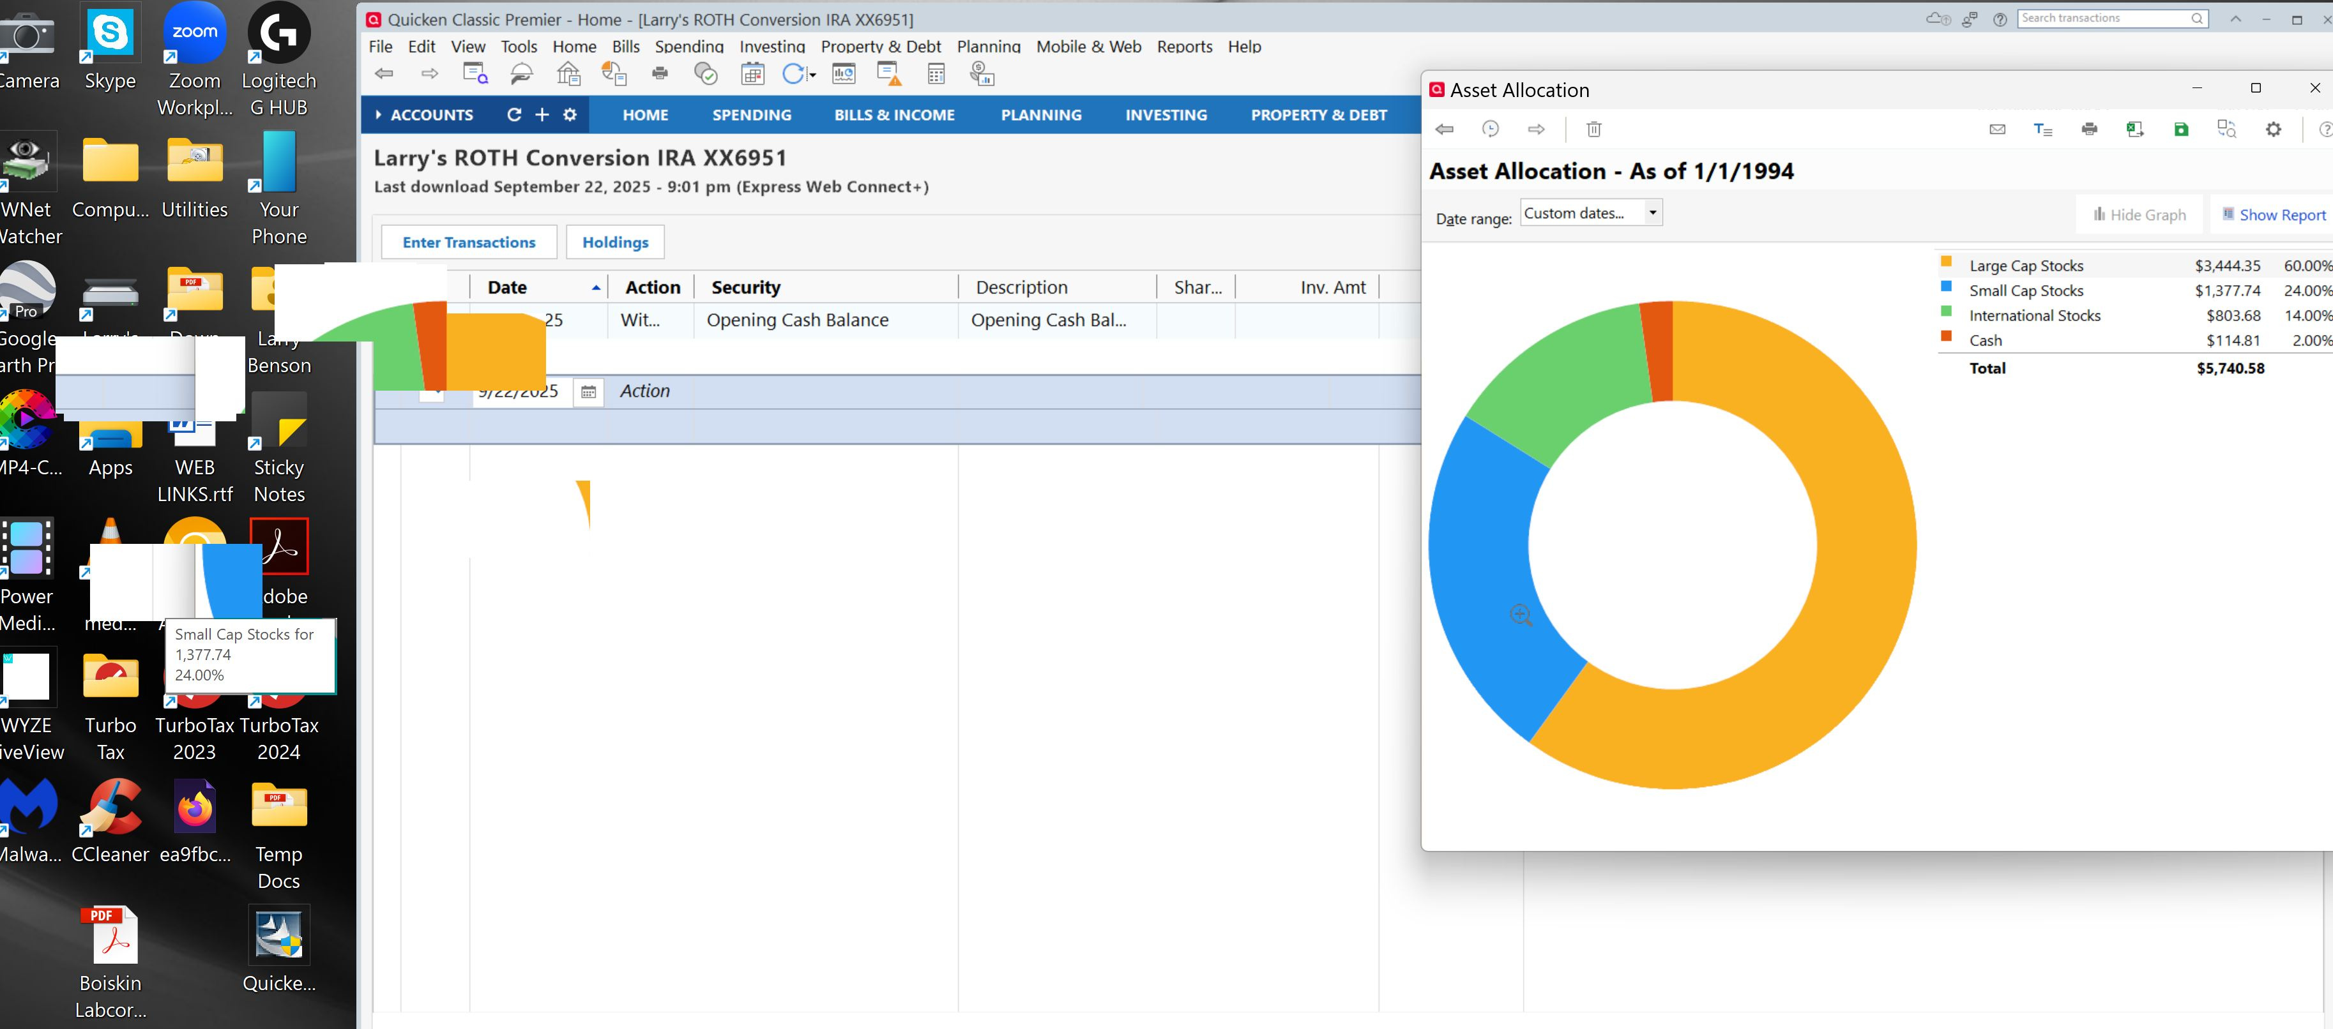Open report history clock icon
The width and height of the screenshot is (2333, 1029).
(x=1490, y=130)
